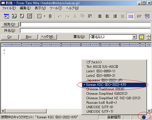Toggle the 自動整形 status bar cell
This screenshot has width=152, height=120.
[114, 117]
